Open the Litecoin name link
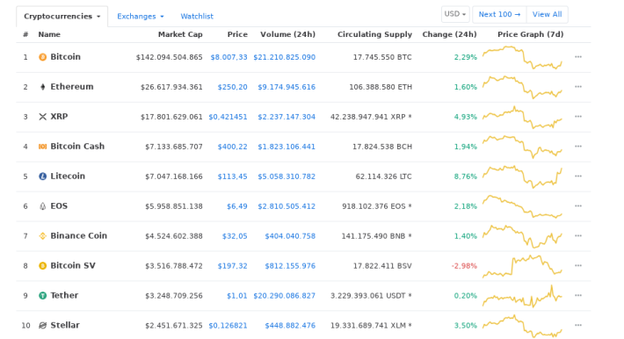Viewport: 624px width, 339px height. [x=68, y=177]
